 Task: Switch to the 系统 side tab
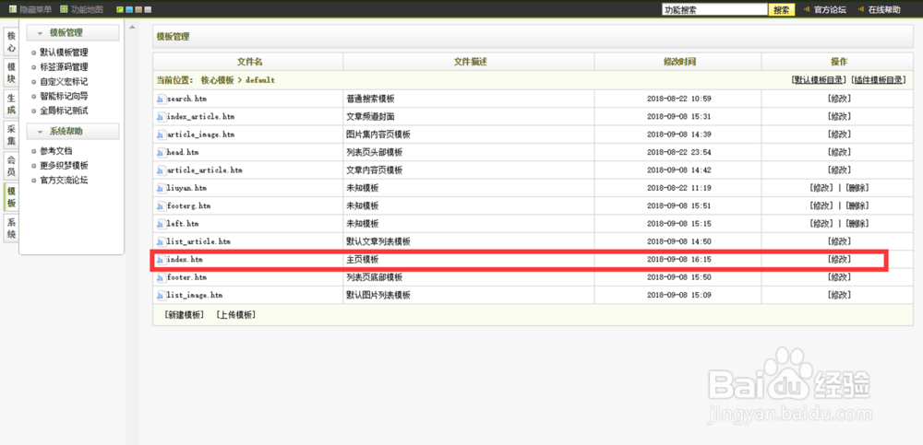(x=11, y=228)
